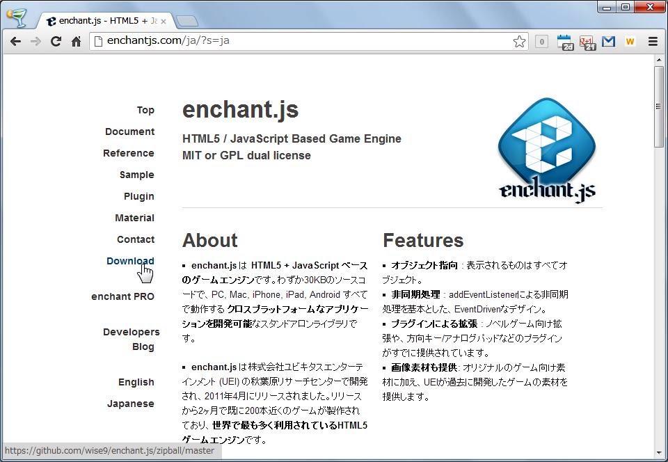
Task: Open the Chrome hamburger menu
Action: click(x=653, y=42)
